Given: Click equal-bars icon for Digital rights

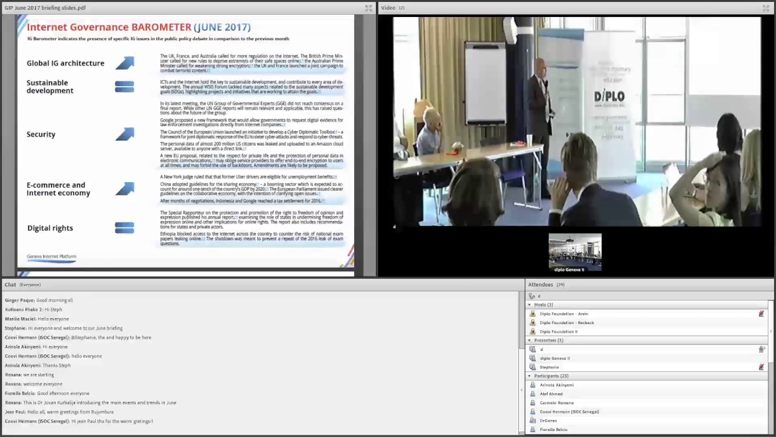Looking at the screenshot, I should [x=124, y=228].
